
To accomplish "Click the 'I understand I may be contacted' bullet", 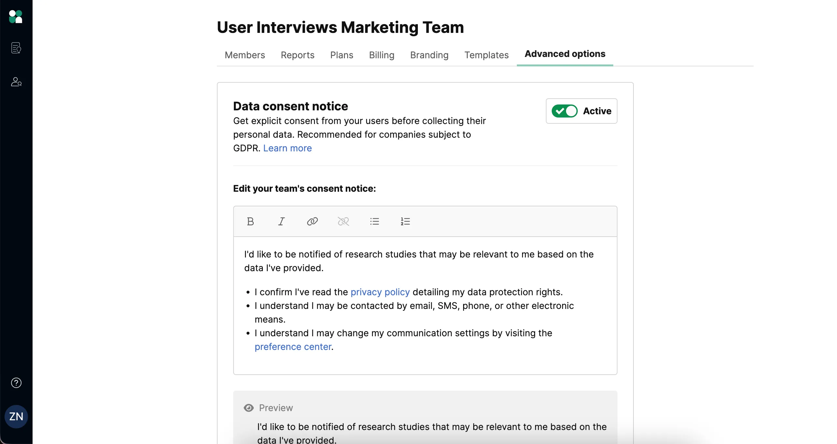I will click(x=414, y=312).
